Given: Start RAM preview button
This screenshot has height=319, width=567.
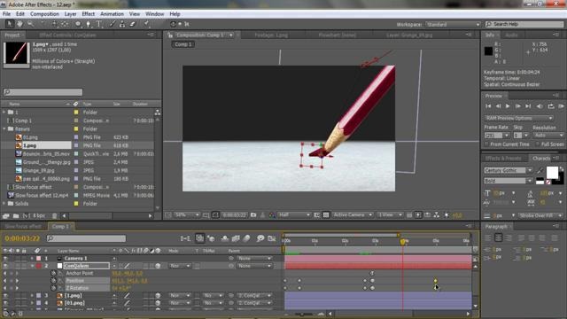Looking at the screenshot, I should [561, 106].
